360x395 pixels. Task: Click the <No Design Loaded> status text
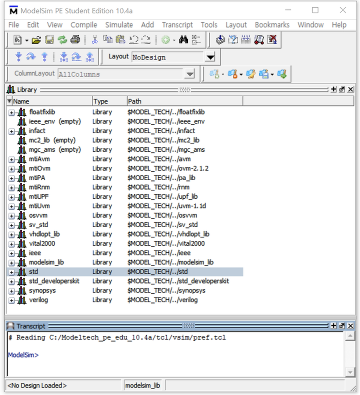point(37,385)
